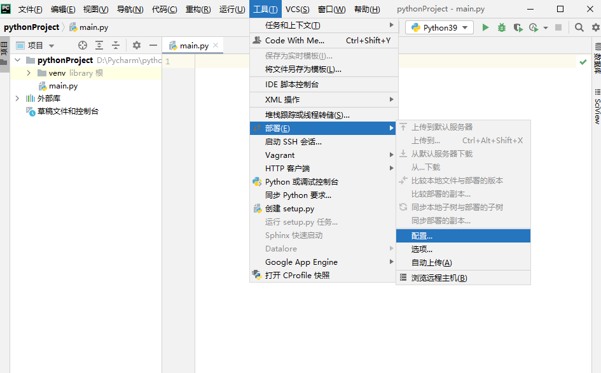Open the project panel options gear
This screenshot has width=601, height=373.
point(137,45)
